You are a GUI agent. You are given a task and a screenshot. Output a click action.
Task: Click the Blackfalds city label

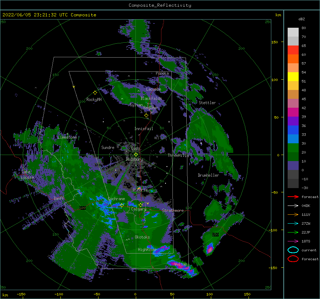coord(151,98)
